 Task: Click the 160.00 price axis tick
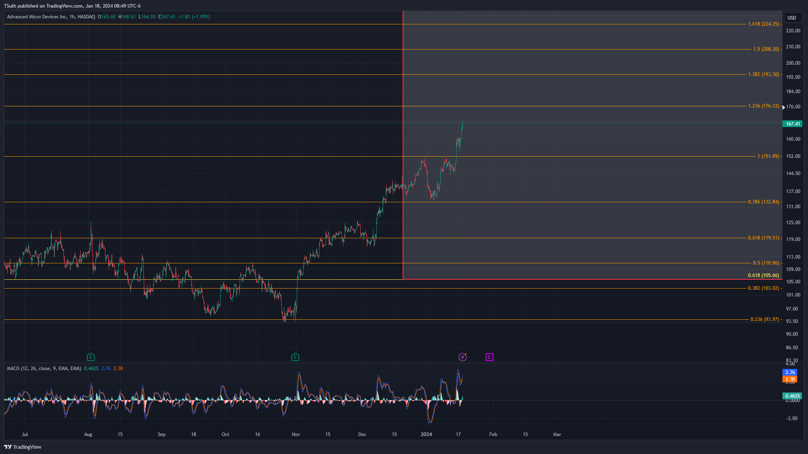(x=793, y=139)
